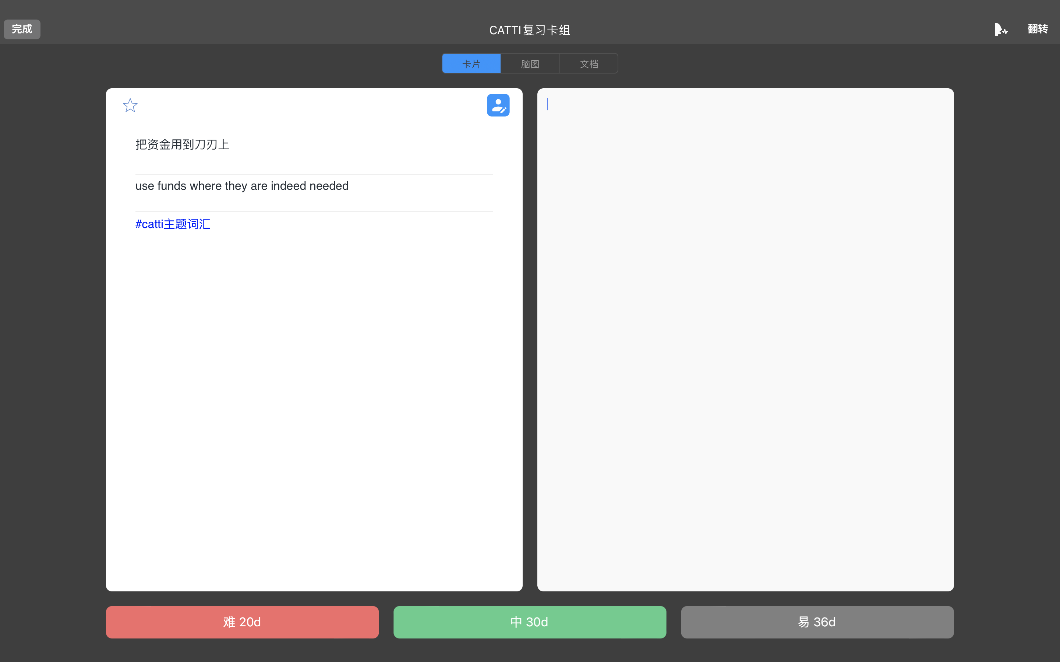Switch to the 文档 document tab

[x=589, y=64]
